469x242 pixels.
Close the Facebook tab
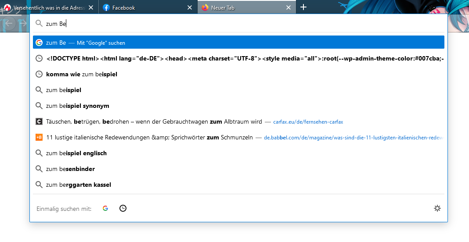pos(190,7)
